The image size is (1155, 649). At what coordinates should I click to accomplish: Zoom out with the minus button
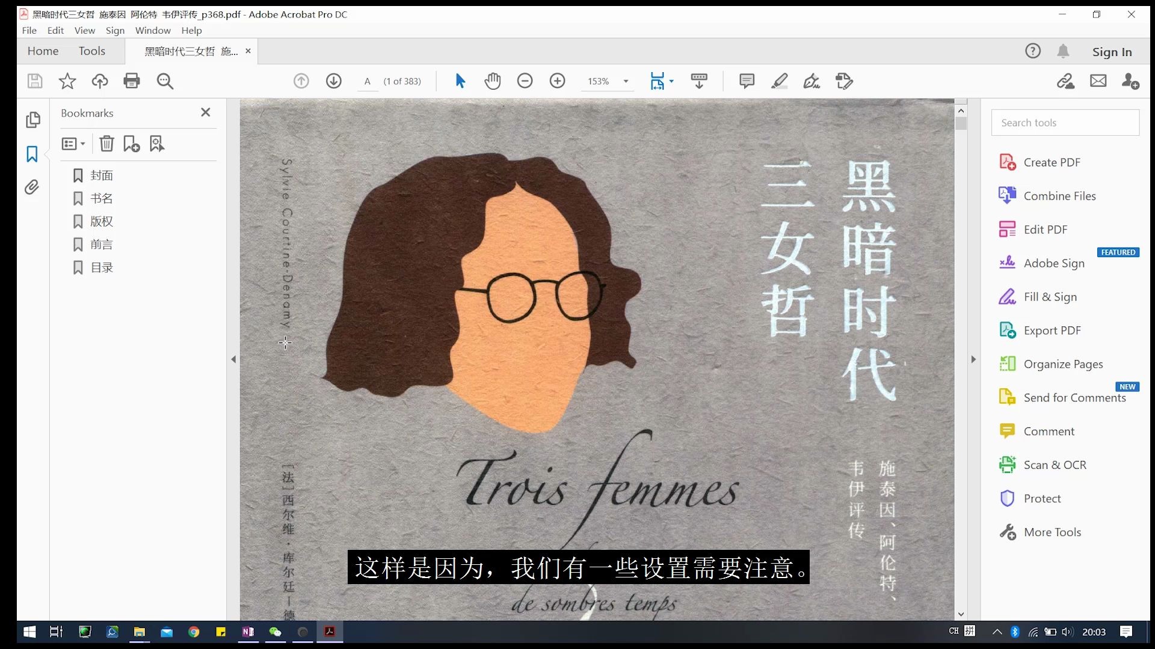coord(525,81)
